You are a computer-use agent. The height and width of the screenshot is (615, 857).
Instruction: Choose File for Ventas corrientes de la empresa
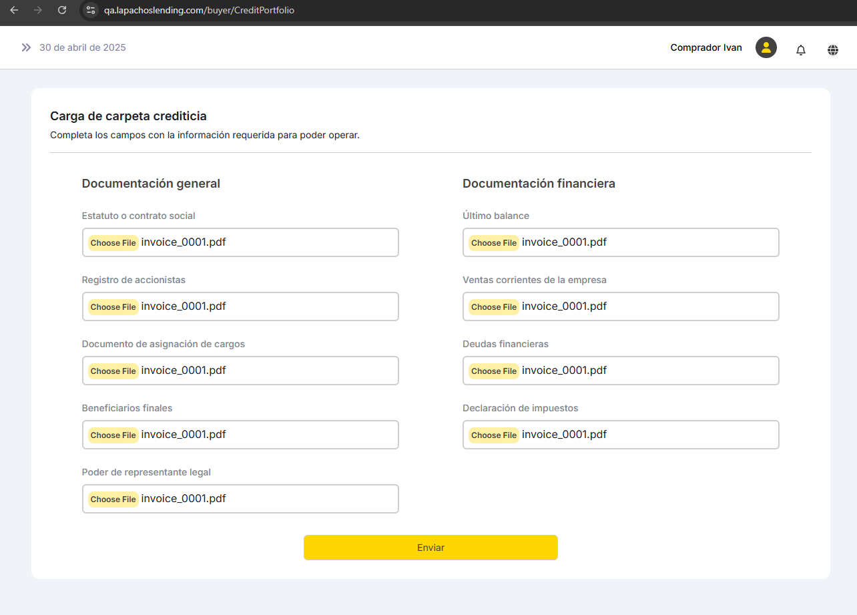point(493,307)
